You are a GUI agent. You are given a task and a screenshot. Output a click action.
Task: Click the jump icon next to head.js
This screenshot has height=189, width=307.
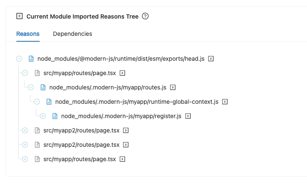tap(211, 59)
